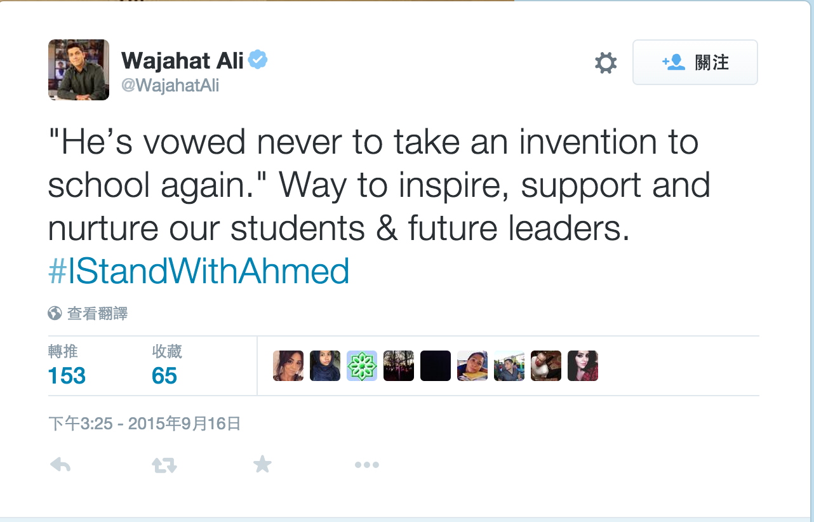This screenshot has height=522, width=814.
Task: Click the blue verified badge
Action: tap(258, 60)
